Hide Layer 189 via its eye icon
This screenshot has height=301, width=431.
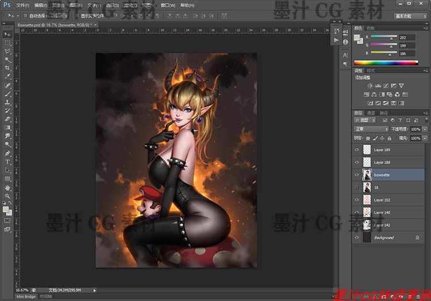coord(357,150)
